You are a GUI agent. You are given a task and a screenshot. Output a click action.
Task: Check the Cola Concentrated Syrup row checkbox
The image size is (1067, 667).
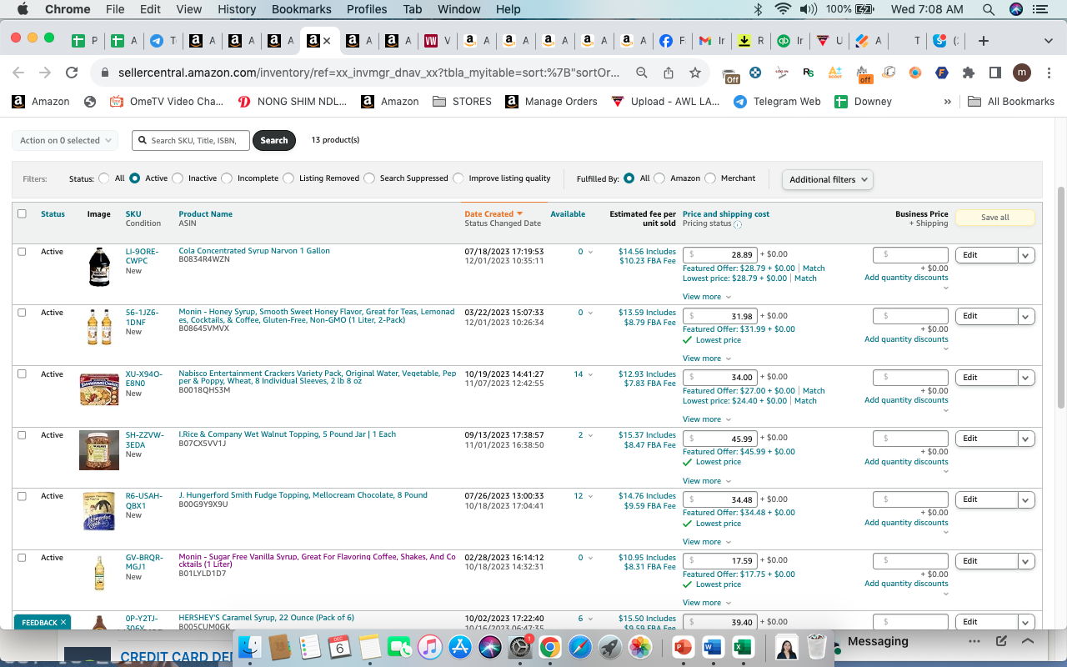pyautogui.click(x=23, y=252)
